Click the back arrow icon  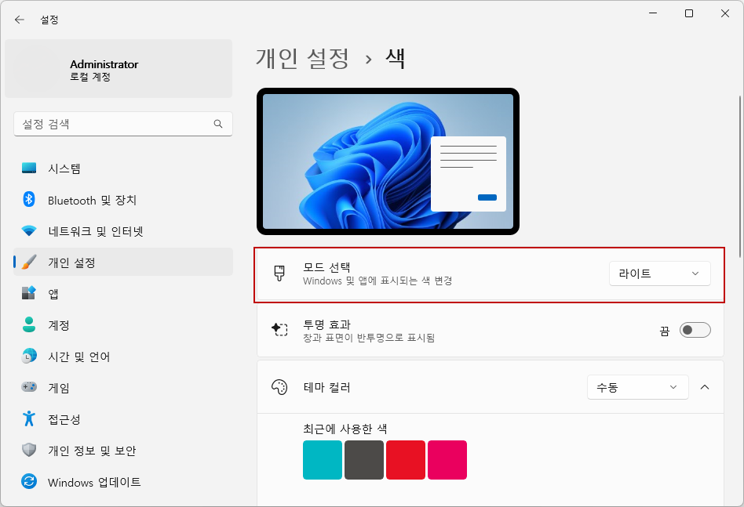20,20
